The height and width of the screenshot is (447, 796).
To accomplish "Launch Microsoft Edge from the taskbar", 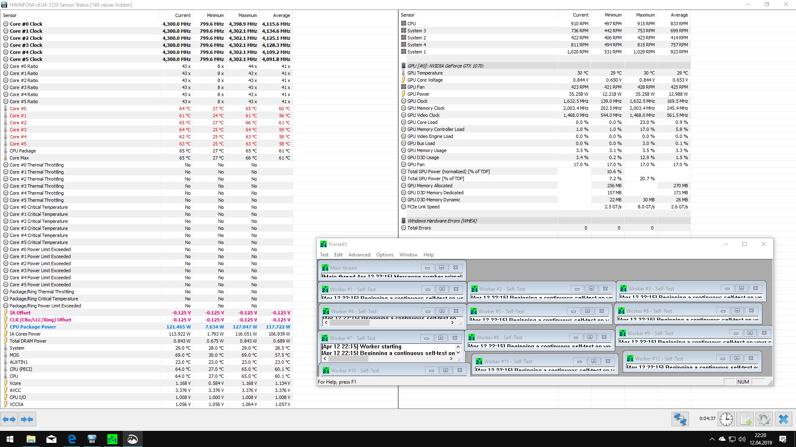I will tap(71, 439).
